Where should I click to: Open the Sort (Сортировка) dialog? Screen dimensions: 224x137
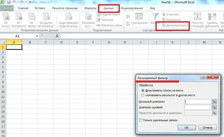coord(139,19)
